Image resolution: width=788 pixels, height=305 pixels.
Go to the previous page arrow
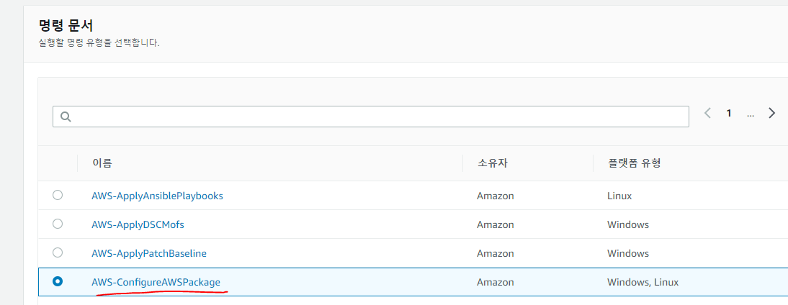707,113
